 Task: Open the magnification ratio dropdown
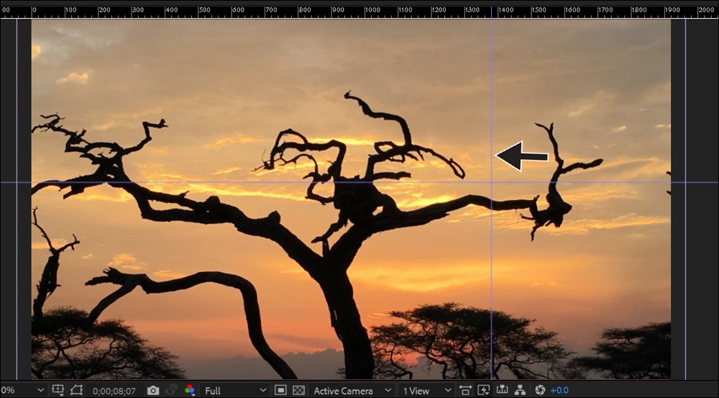coord(22,391)
